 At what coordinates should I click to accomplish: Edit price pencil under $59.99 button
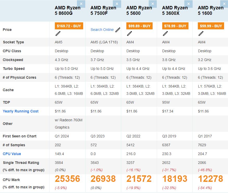(x=201, y=34)
